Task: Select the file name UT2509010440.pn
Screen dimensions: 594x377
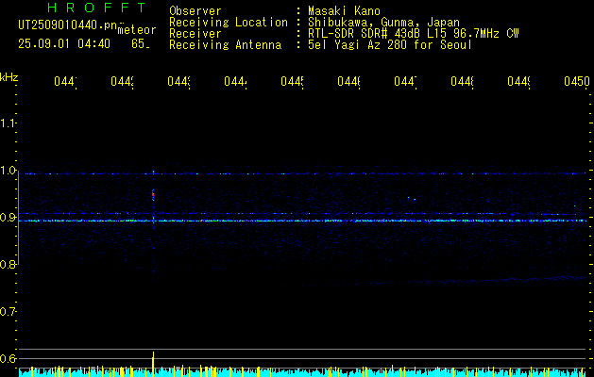Action: tap(67, 25)
